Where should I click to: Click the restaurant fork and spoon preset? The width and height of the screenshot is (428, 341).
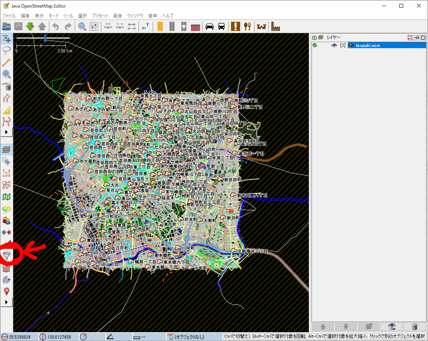click(x=248, y=26)
